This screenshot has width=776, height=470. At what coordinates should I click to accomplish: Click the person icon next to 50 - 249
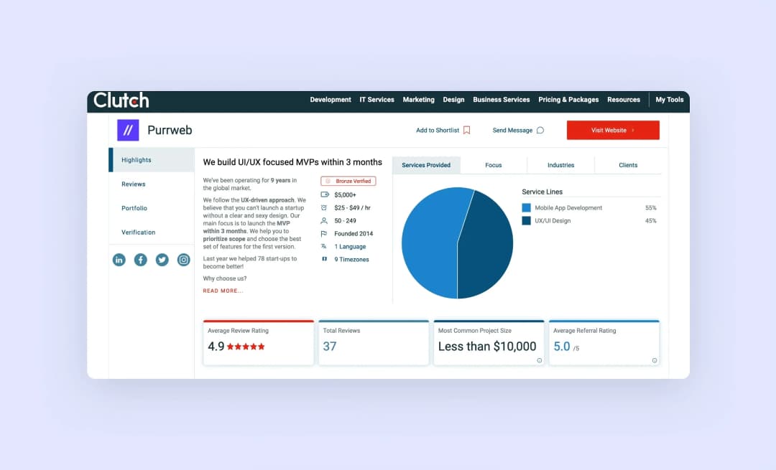point(324,220)
